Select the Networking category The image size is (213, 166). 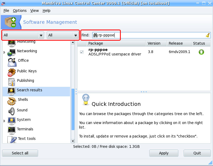click(x=27, y=51)
